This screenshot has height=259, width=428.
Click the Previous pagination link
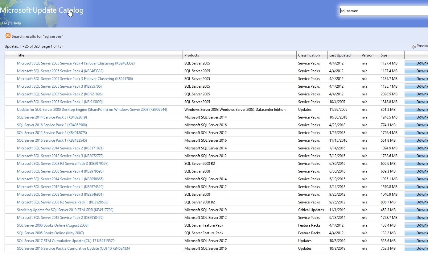(x=422, y=46)
